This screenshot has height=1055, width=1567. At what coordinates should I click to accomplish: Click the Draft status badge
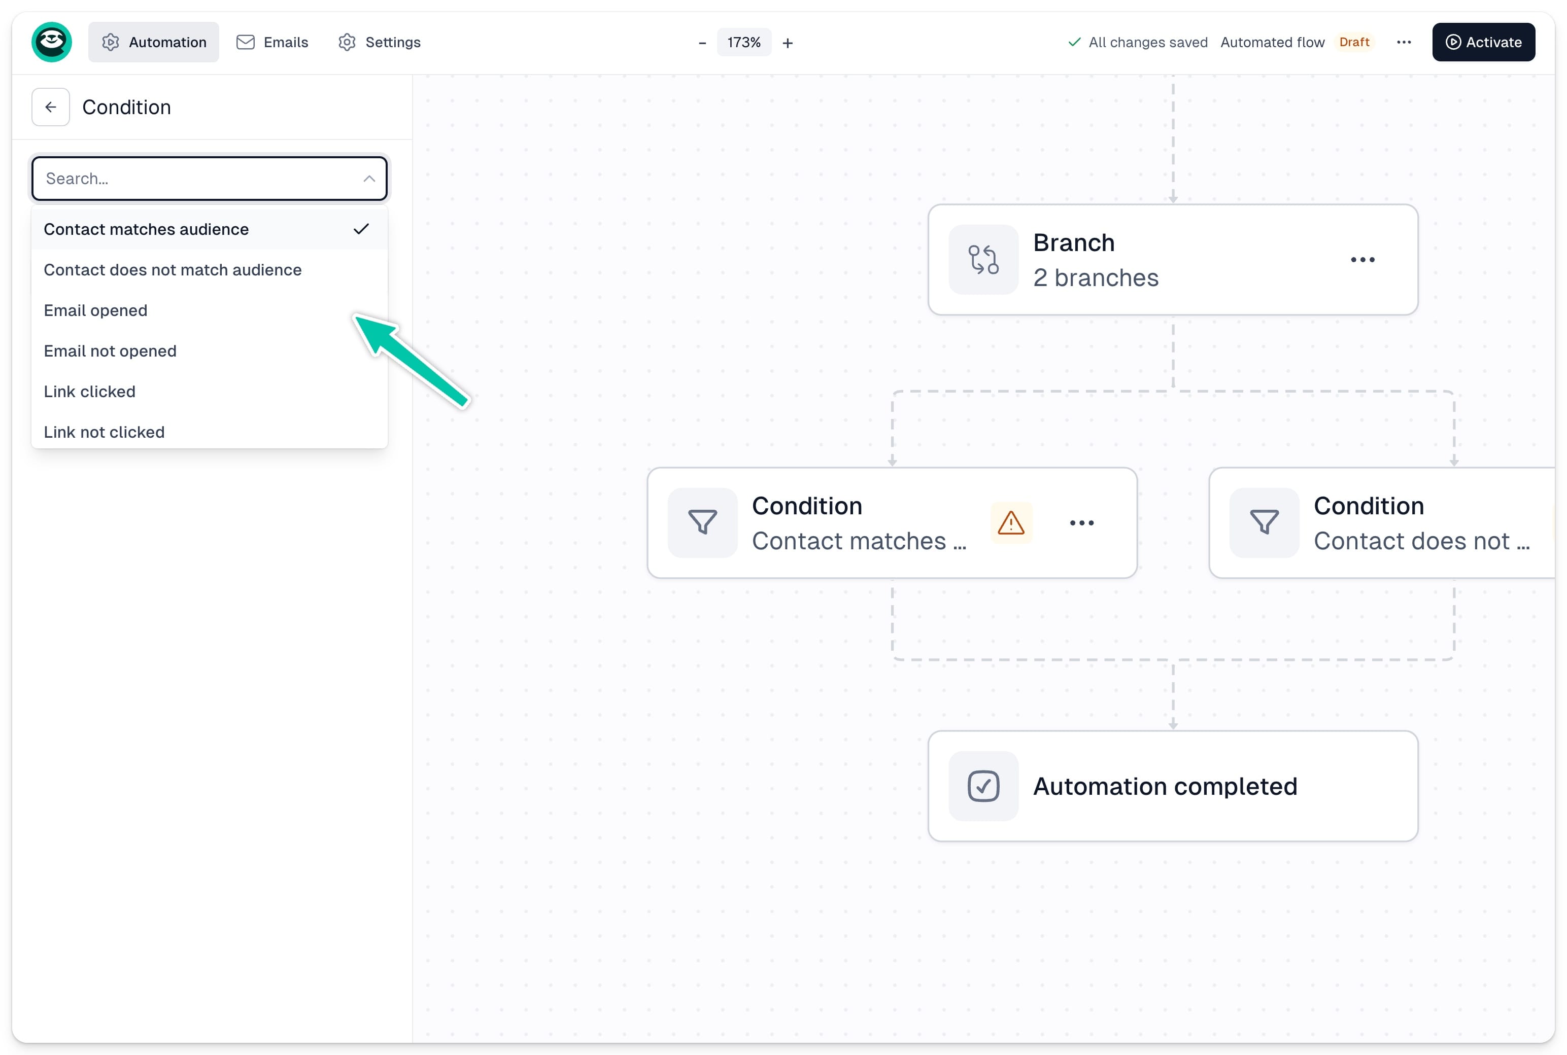(x=1354, y=43)
